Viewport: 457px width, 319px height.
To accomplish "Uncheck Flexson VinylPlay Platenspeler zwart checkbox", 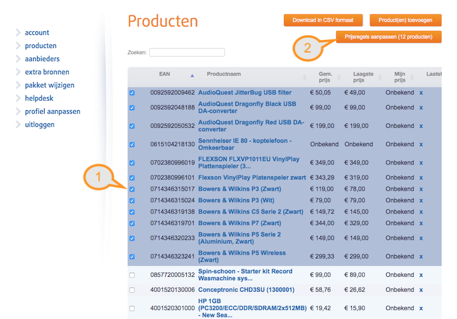I will pos(132,178).
